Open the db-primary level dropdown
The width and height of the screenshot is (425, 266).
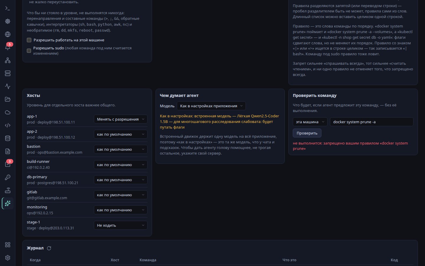120,180
